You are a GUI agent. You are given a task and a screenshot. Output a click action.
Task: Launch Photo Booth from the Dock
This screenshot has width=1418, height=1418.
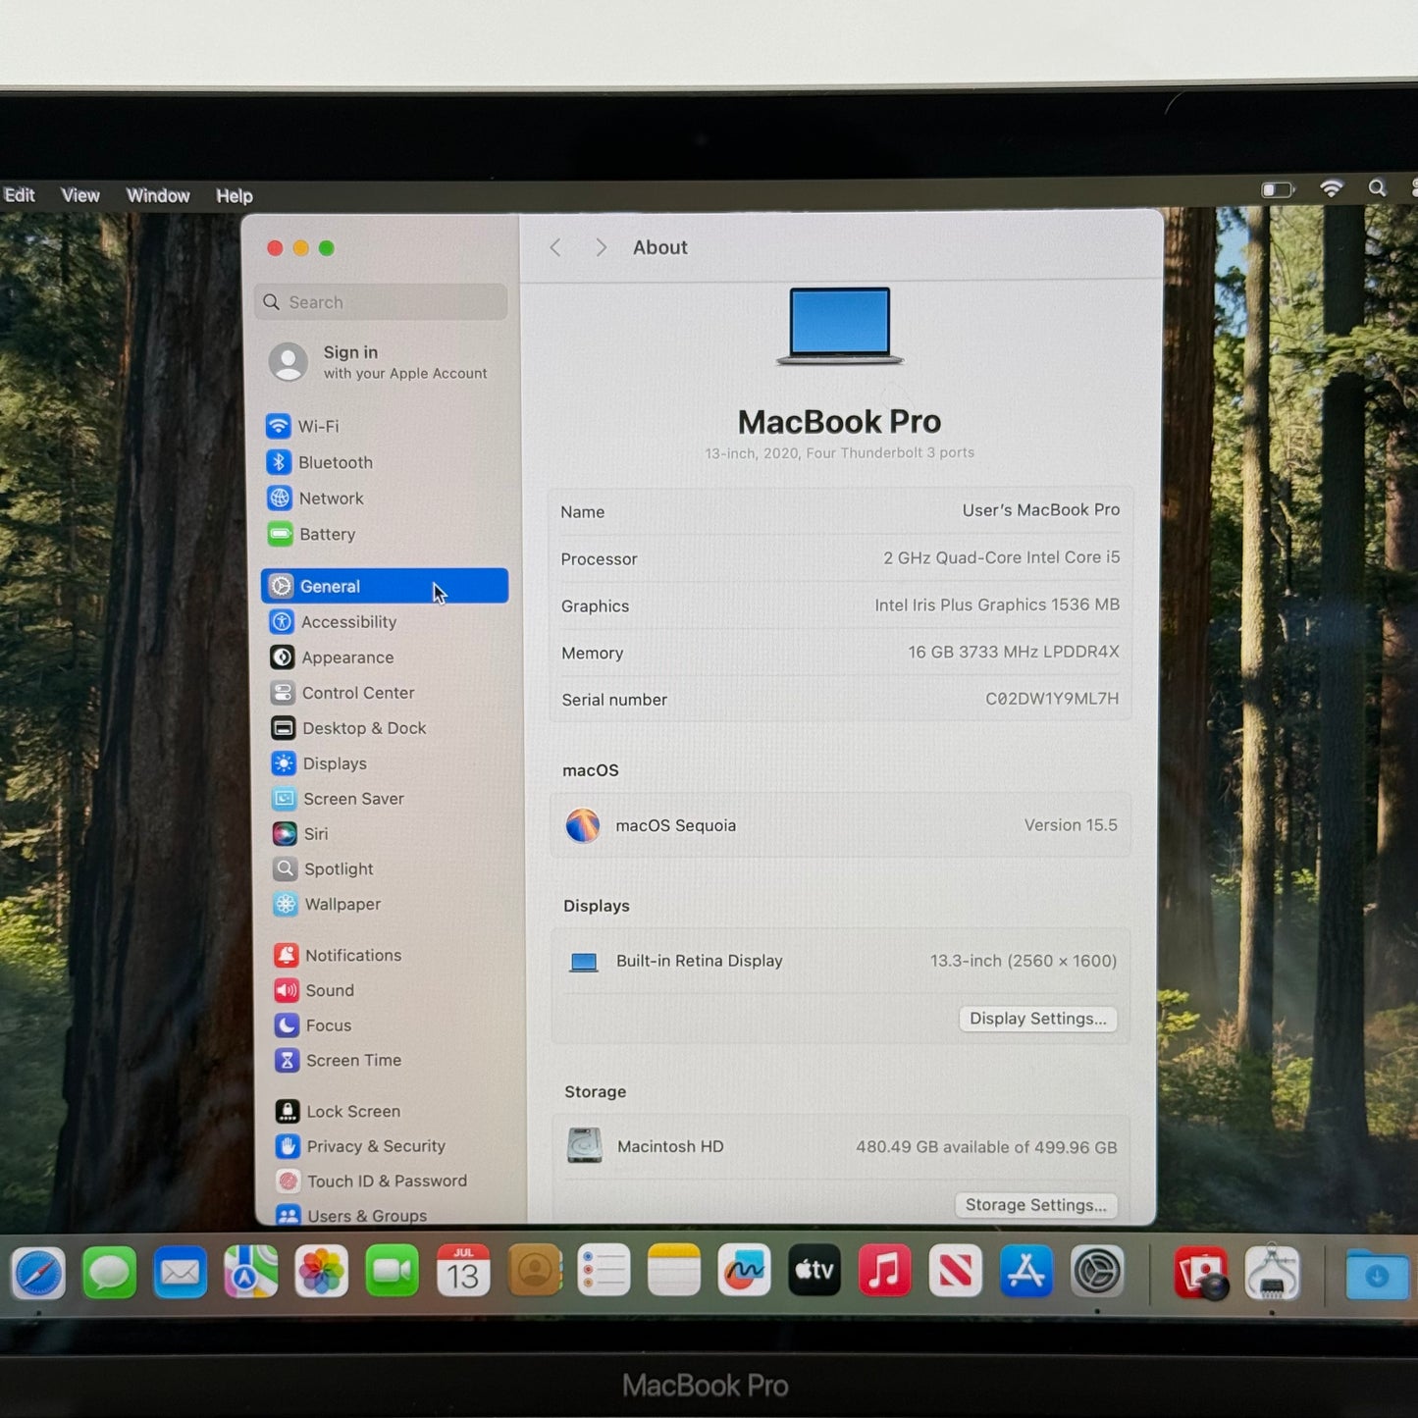[x=1202, y=1274]
